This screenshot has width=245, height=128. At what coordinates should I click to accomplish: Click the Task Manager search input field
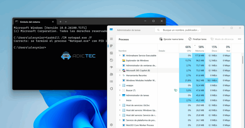pos(178,30)
